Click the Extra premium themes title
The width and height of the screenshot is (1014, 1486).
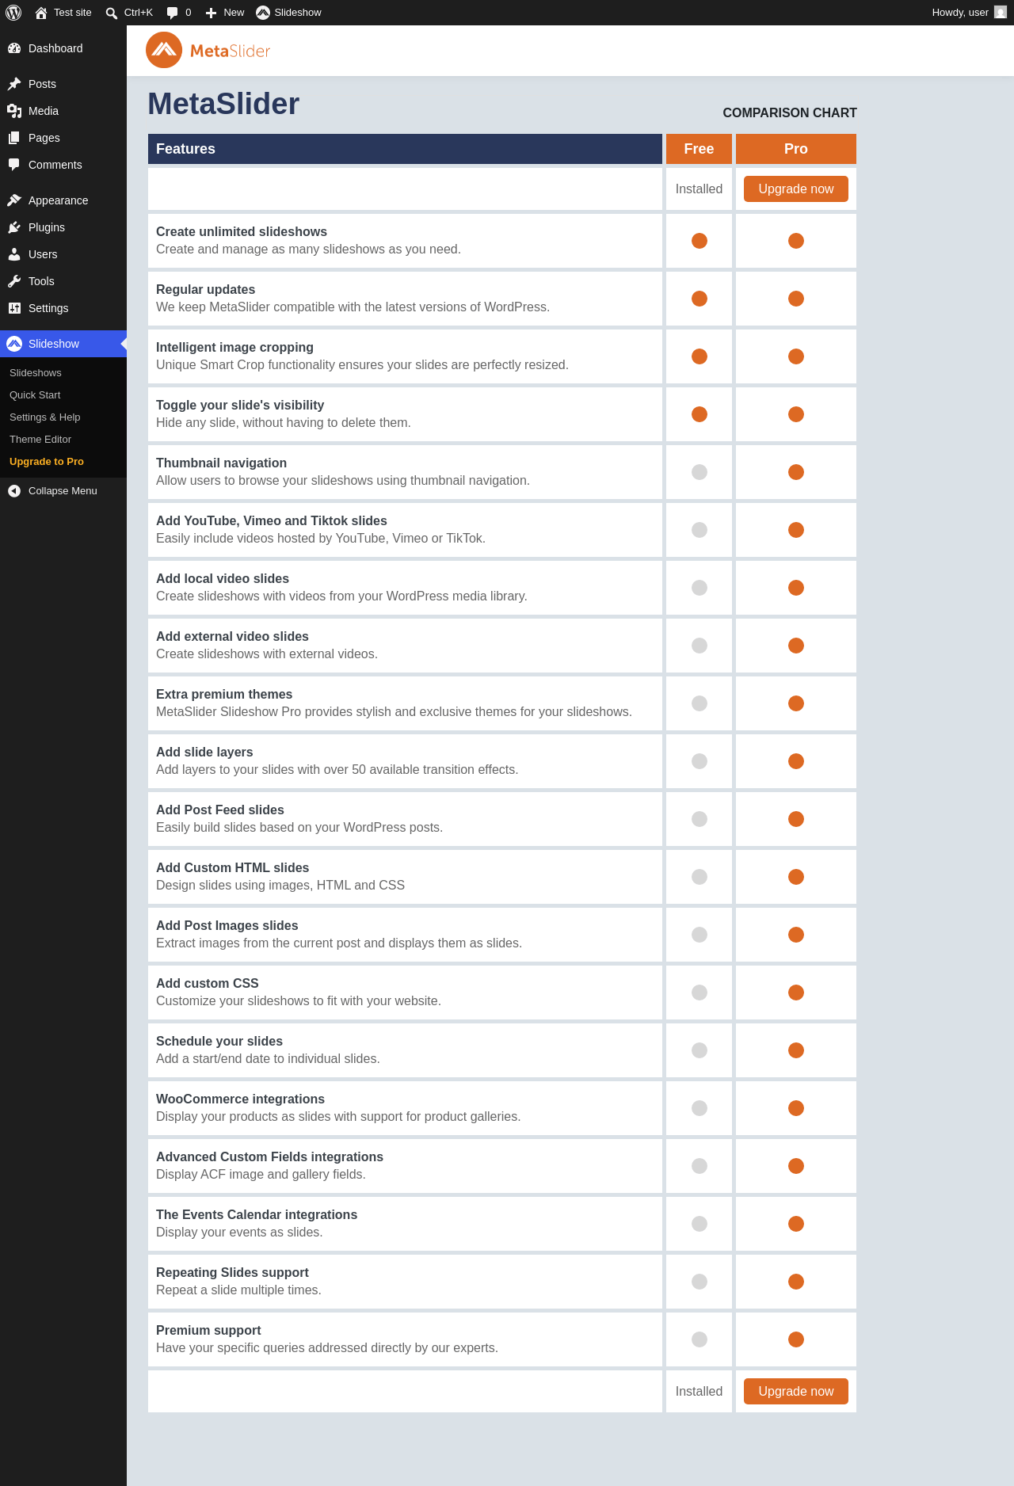click(224, 695)
